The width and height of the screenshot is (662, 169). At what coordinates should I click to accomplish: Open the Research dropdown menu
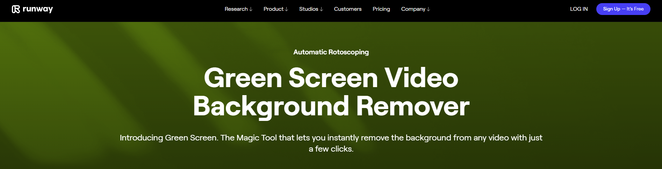(238, 9)
